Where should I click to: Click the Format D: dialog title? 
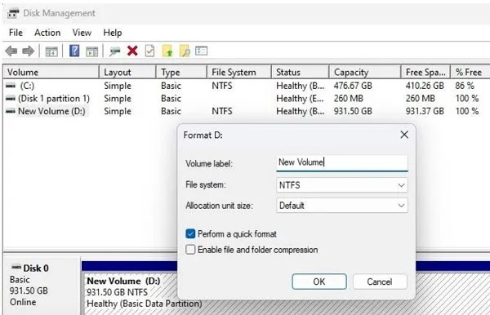pos(203,135)
